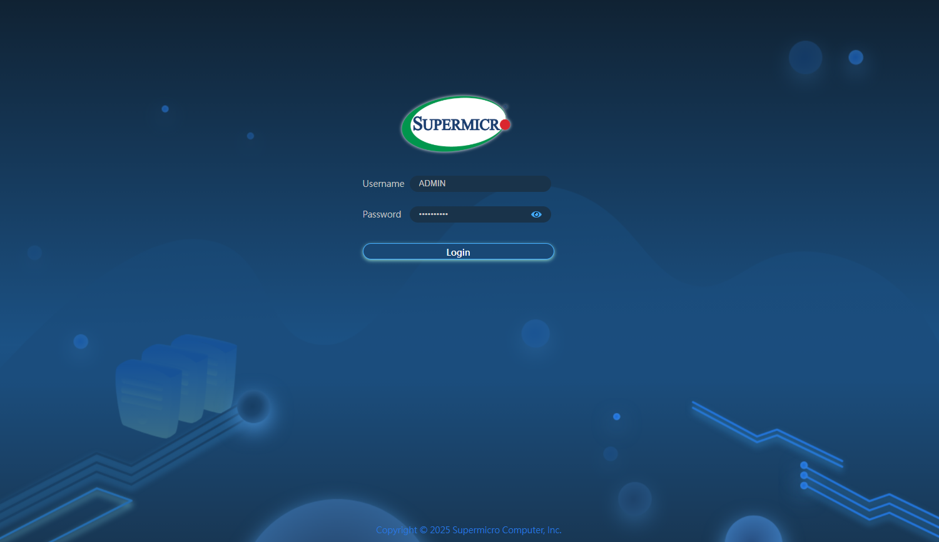Select the Password label text
The height and width of the screenshot is (542, 939).
[x=382, y=214]
